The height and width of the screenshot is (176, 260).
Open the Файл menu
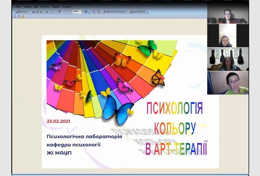coord(17,7)
